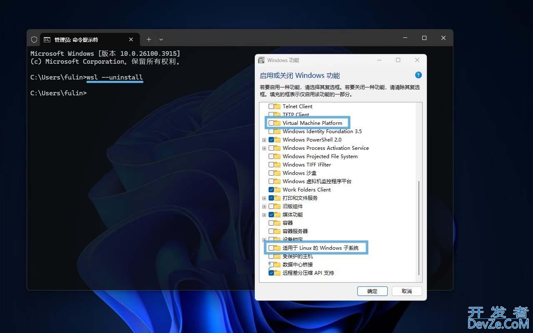The image size is (533, 333).
Task: Uncheck the Windows PowerShell 2.0 checkbox
Action: pyautogui.click(x=271, y=140)
